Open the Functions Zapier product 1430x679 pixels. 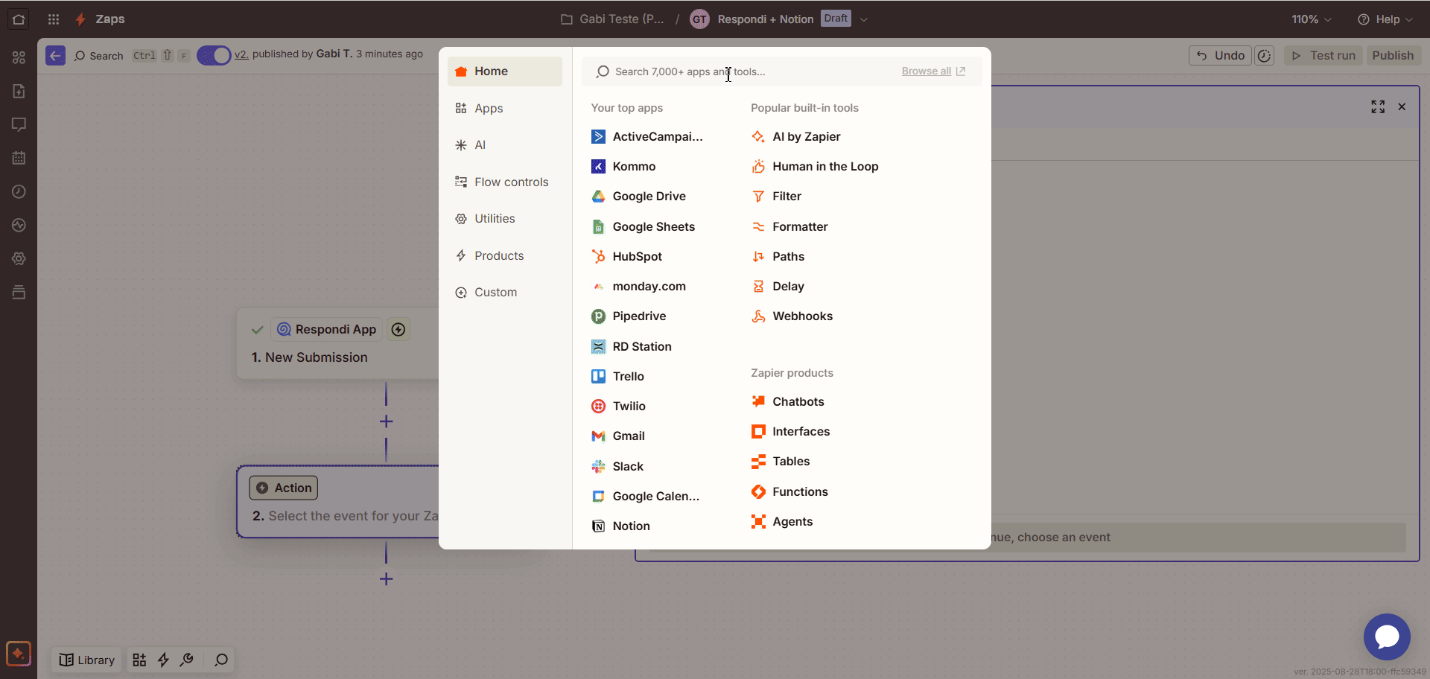tap(790, 492)
